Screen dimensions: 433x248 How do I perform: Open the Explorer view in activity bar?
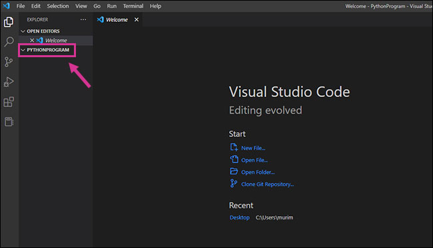(x=9, y=22)
